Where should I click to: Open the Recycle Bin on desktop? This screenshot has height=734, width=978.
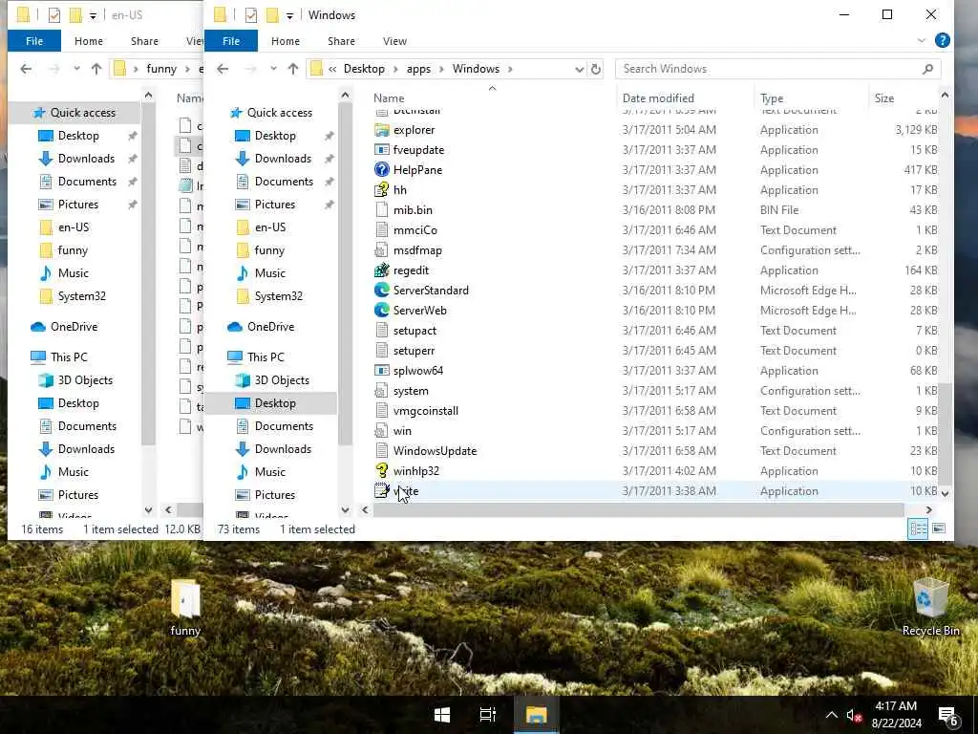pos(930,607)
